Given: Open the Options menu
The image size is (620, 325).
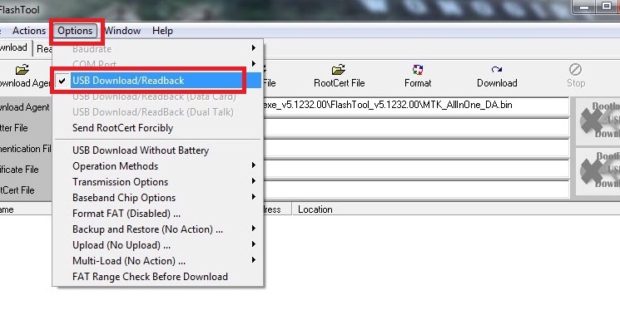Looking at the screenshot, I should point(75,31).
